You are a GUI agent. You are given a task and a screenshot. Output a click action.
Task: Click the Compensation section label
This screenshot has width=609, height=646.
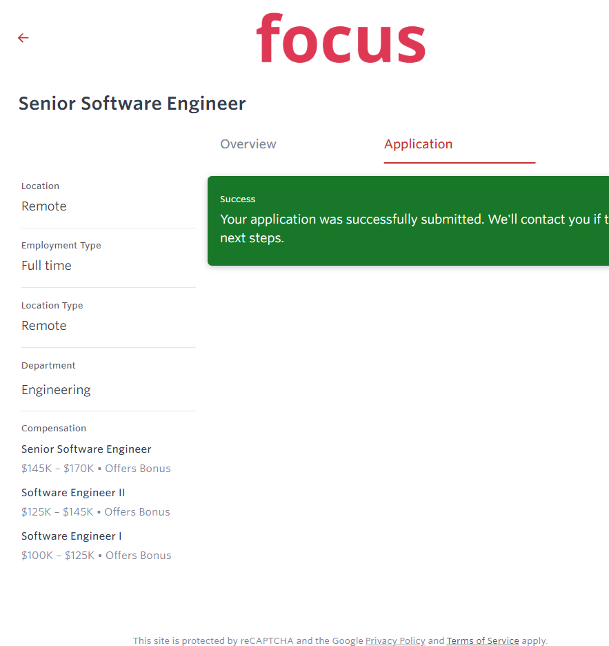(54, 428)
